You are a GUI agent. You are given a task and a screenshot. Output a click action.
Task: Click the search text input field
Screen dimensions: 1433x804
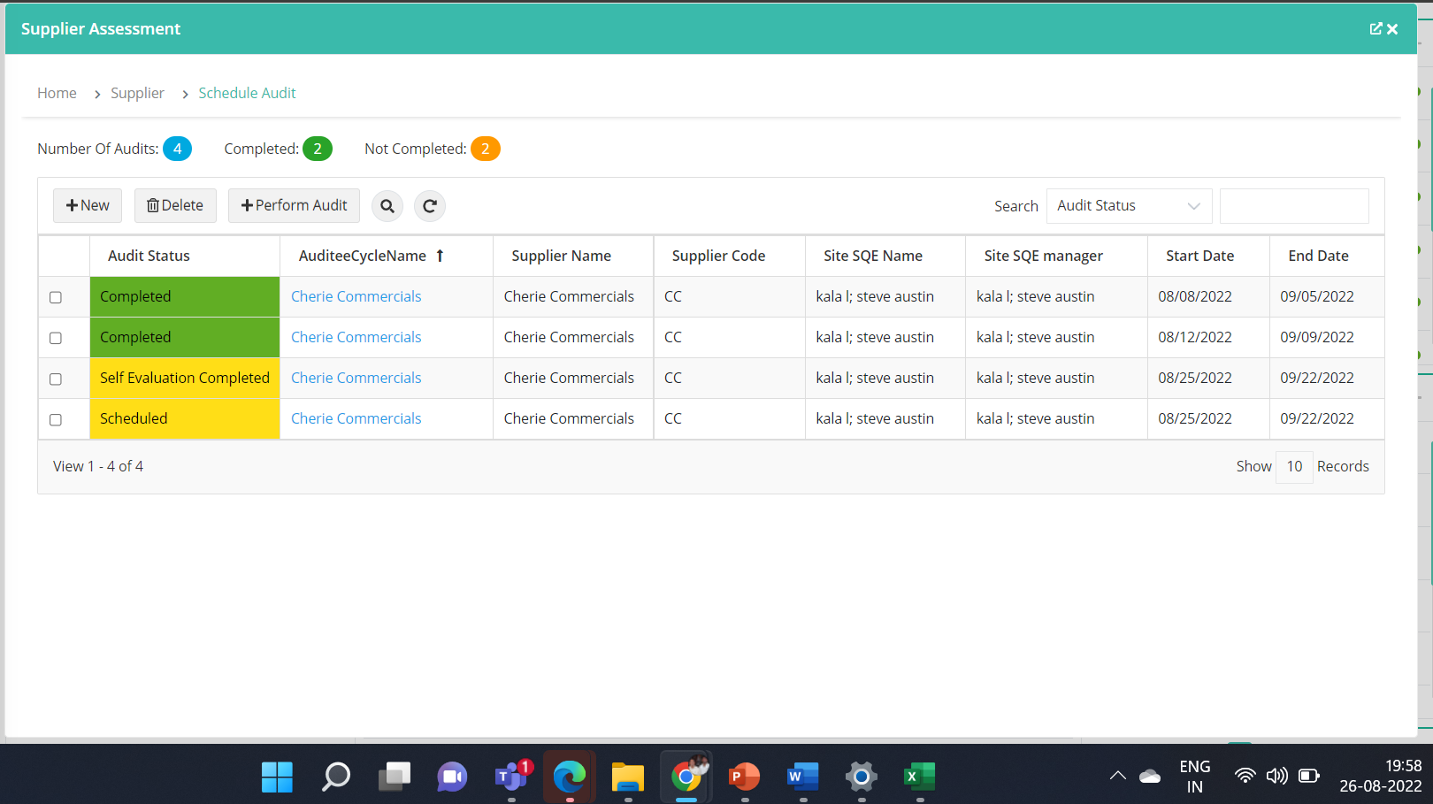coord(1294,205)
